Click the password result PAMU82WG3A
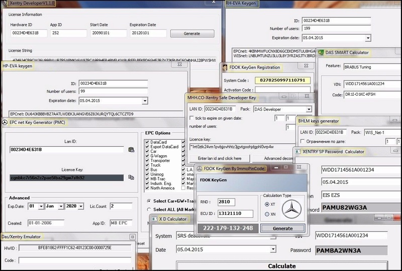 pos(361,207)
